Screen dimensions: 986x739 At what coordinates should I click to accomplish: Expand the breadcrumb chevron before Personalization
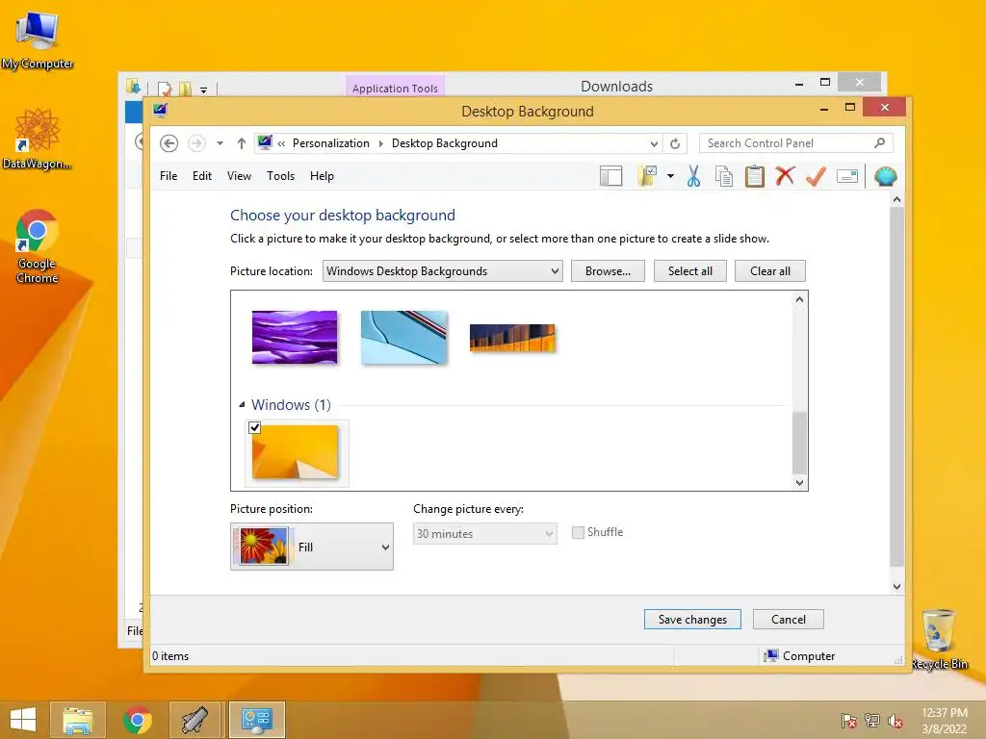(x=282, y=144)
